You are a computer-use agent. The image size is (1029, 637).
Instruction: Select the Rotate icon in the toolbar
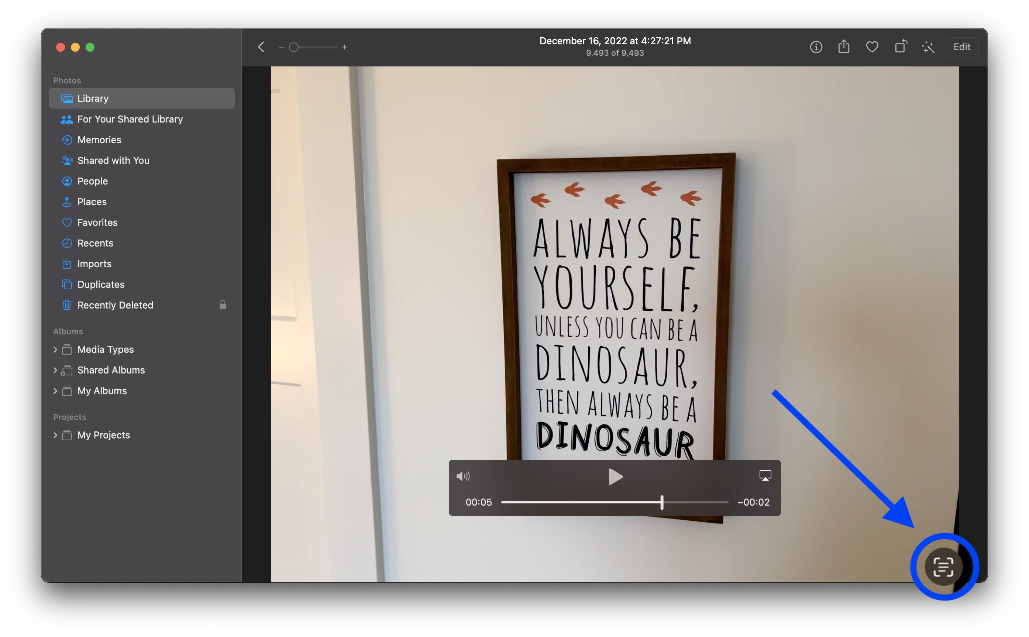[901, 47]
